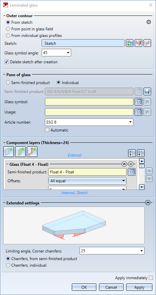
Task: Click the new sketch polyline icon
Action: coord(147,43)
